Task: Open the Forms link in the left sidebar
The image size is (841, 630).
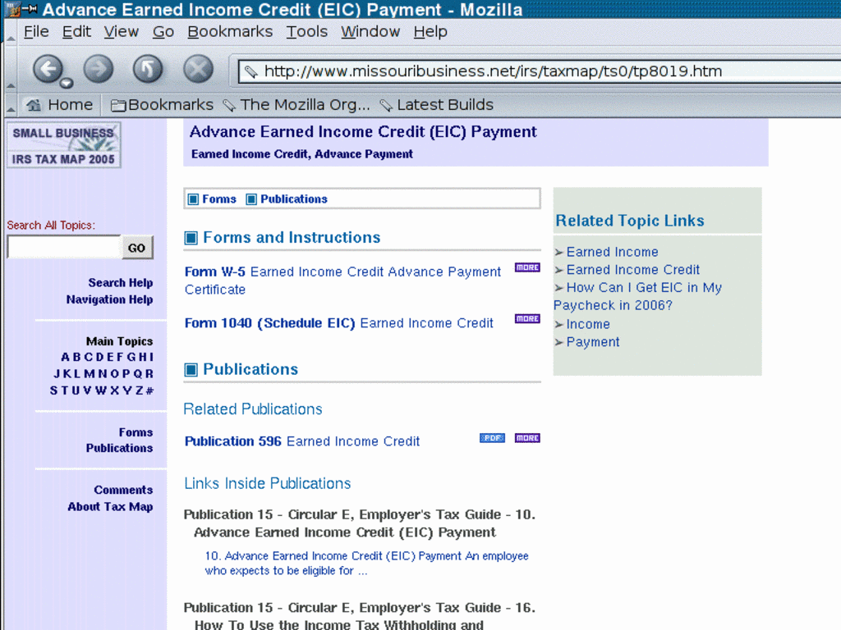Action: coord(136,432)
